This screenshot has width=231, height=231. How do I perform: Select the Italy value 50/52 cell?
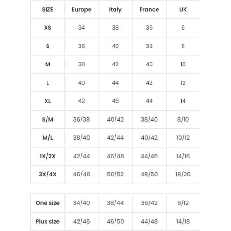[x=115, y=174]
